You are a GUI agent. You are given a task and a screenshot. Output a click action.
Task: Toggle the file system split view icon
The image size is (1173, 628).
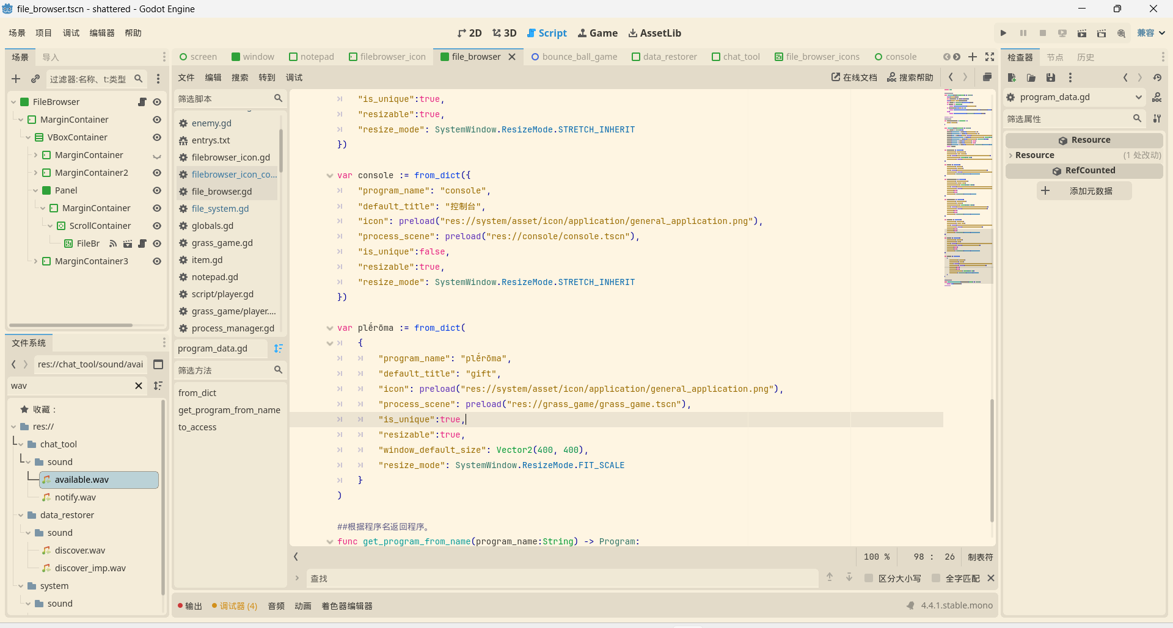pyautogui.click(x=158, y=364)
